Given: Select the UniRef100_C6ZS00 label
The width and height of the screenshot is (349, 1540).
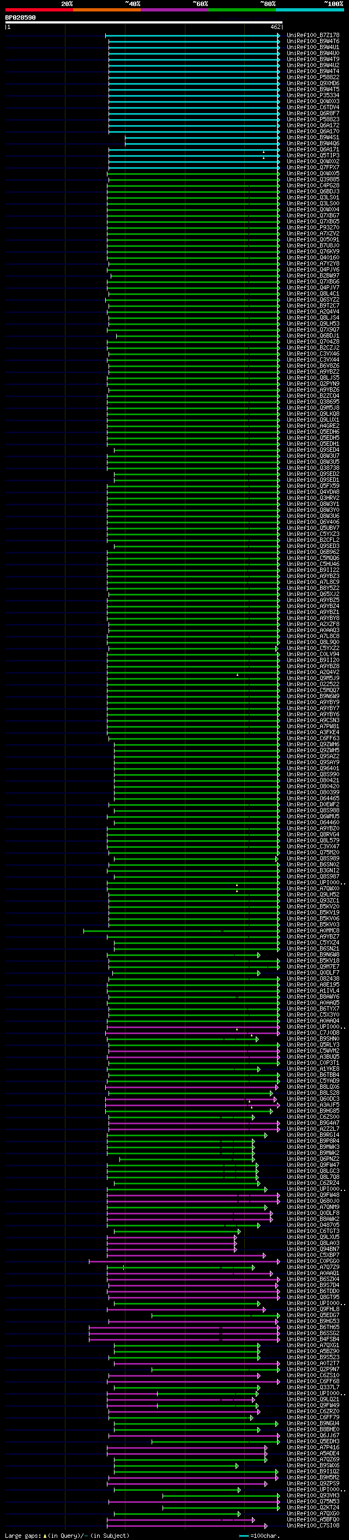Looking at the screenshot, I should click(312, 1117).
